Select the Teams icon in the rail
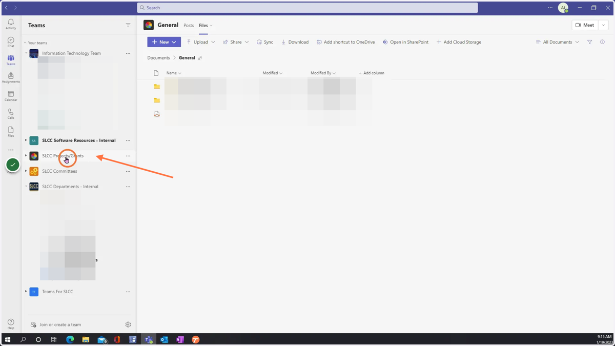This screenshot has height=346, width=615. pyautogui.click(x=11, y=60)
